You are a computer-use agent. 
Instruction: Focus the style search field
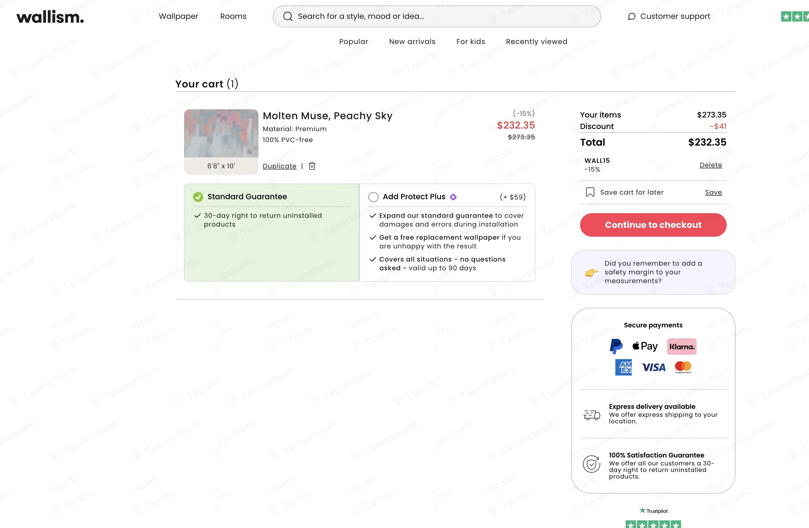coord(437,16)
